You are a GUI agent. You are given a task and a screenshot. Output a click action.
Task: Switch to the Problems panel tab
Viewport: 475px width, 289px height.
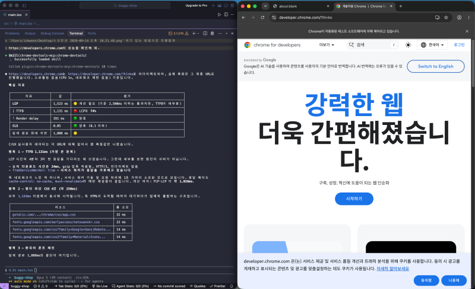12,34
